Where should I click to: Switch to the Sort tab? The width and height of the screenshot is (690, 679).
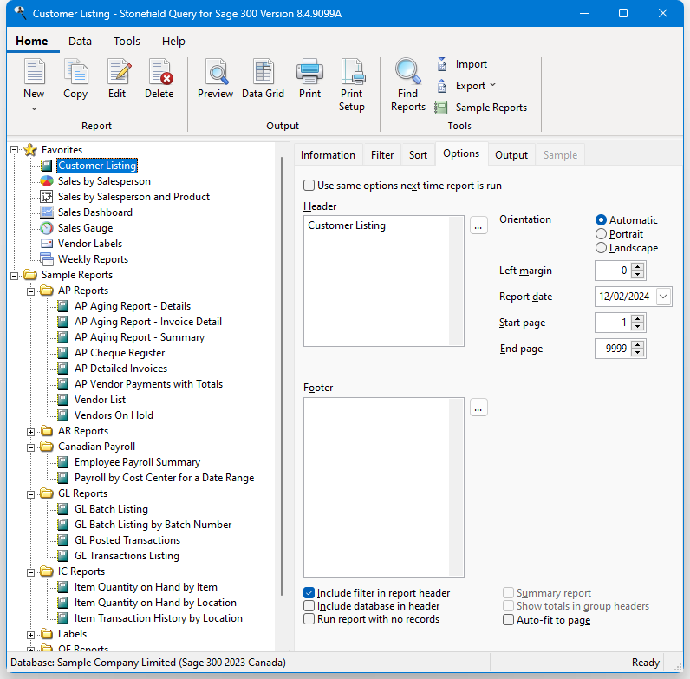pyautogui.click(x=418, y=155)
